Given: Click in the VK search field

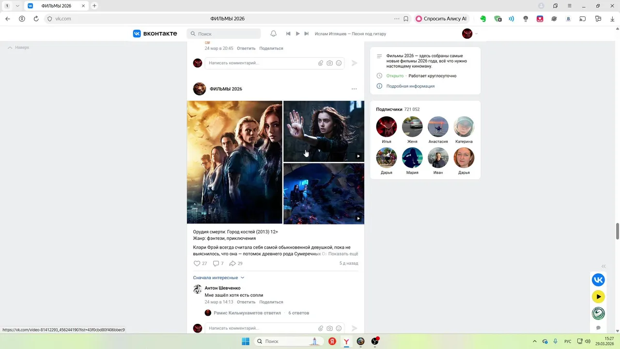Looking at the screenshot, I should click(224, 34).
